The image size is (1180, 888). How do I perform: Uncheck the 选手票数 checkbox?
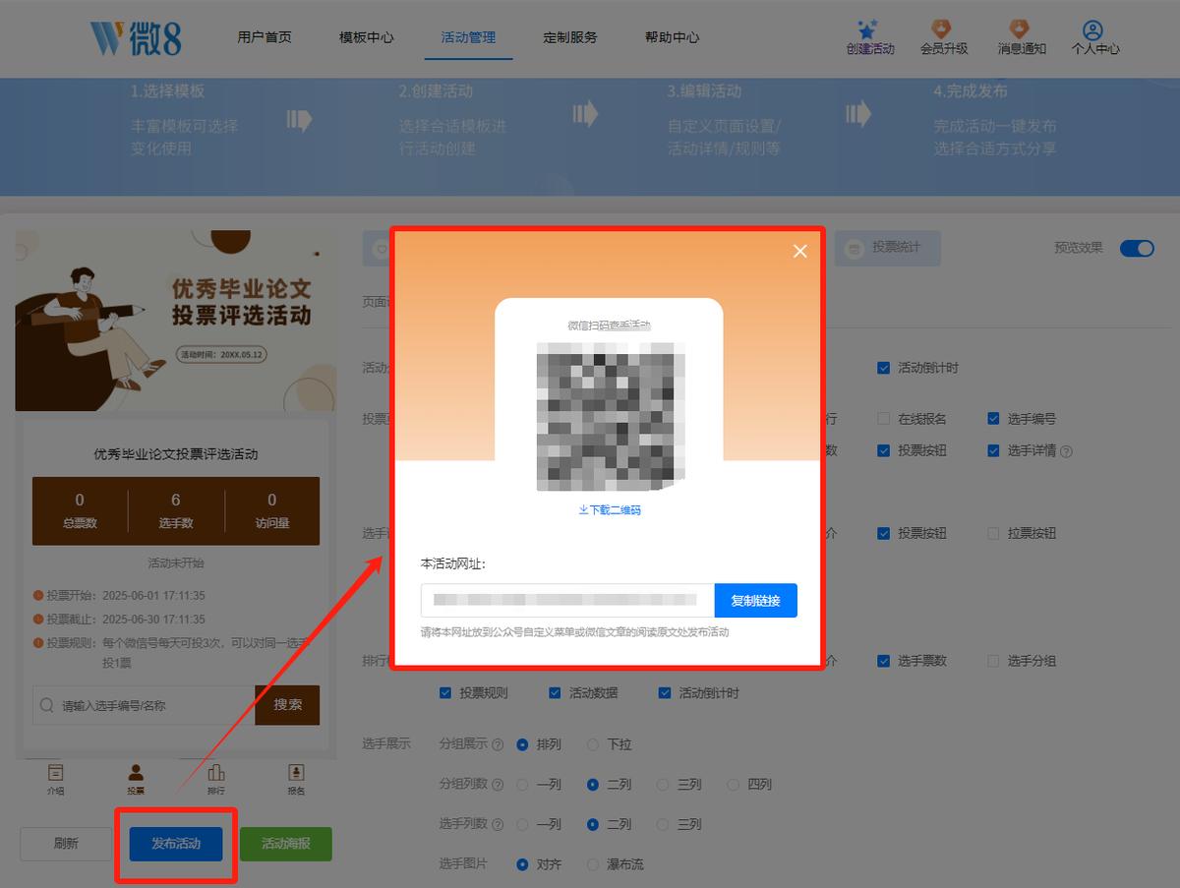pyautogui.click(x=884, y=661)
